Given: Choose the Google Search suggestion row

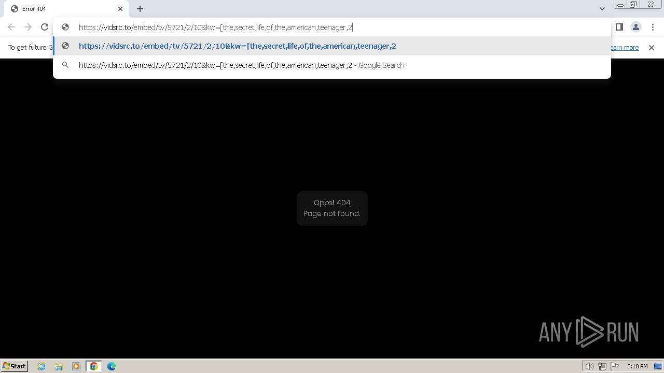Looking at the screenshot, I should tap(332, 65).
